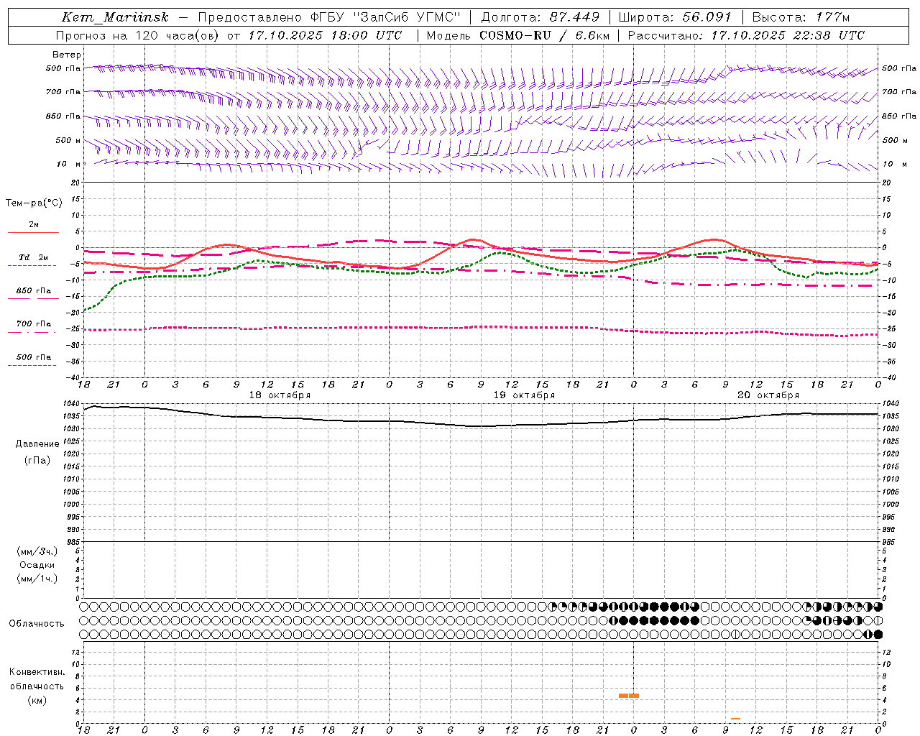Select the 'ЗапСиб УГМС' provider text
920x736 pixels.
pos(407,17)
